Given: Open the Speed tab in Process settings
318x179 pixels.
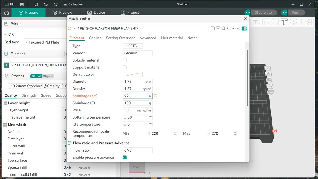Looking at the screenshot, I should pyautogui.click(x=46, y=95).
